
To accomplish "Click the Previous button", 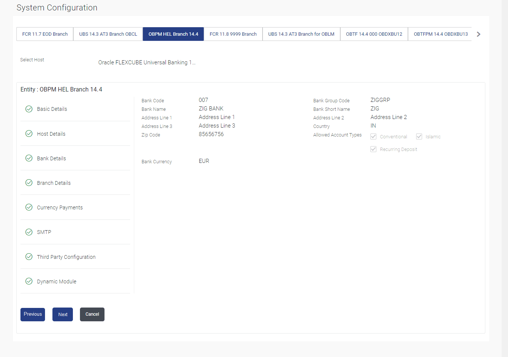I will 33,314.
